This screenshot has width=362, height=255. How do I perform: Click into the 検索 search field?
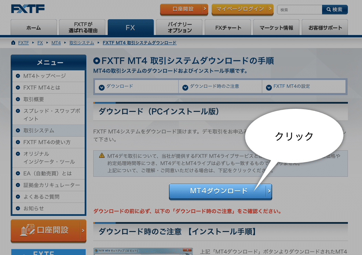point(300,10)
